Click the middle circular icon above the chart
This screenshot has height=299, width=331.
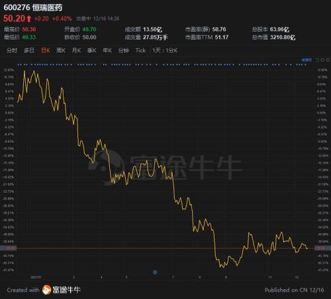[x=322, y=60]
